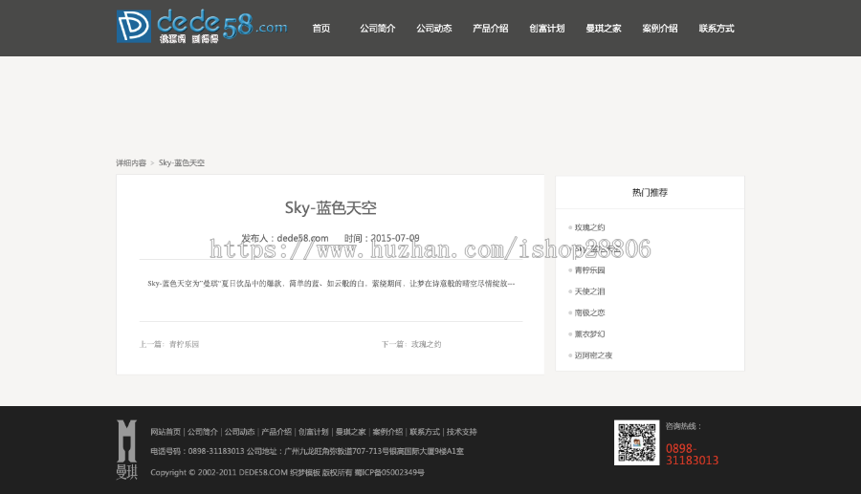Click the QR code image in footer

(636, 442)
